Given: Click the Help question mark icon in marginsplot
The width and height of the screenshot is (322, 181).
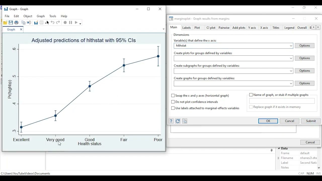Looking at the screenshot, I should 171,121.
